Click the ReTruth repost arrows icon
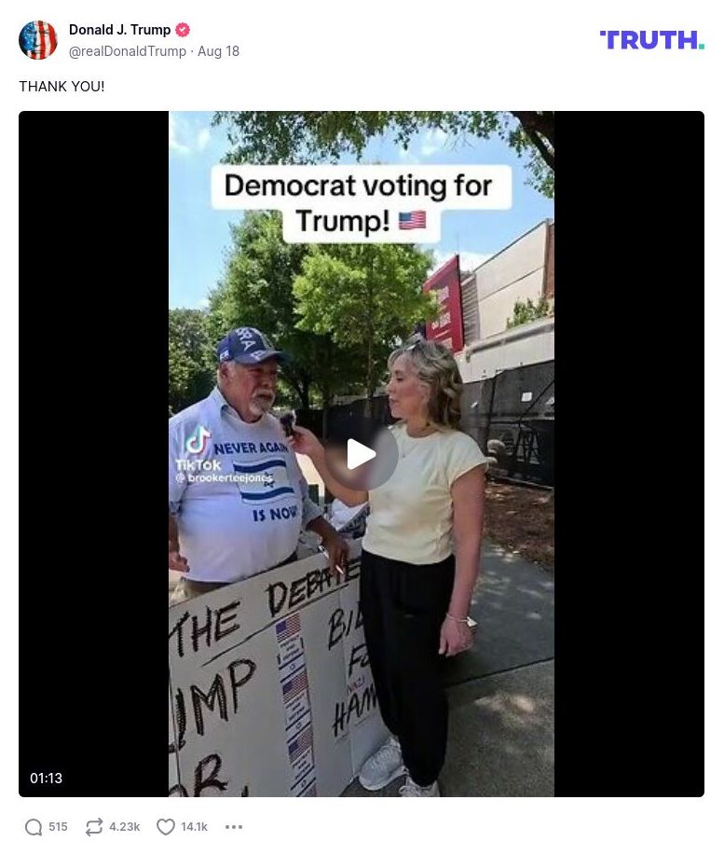 click(x=94, y=827)
